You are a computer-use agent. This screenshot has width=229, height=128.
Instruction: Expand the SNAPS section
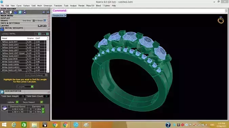[x=4, y=21]
